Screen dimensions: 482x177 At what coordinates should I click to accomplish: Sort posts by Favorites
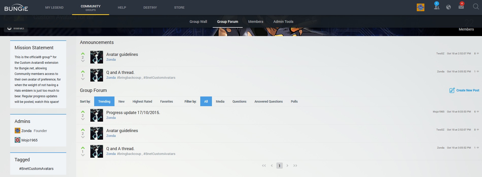[x=167, y=101]
